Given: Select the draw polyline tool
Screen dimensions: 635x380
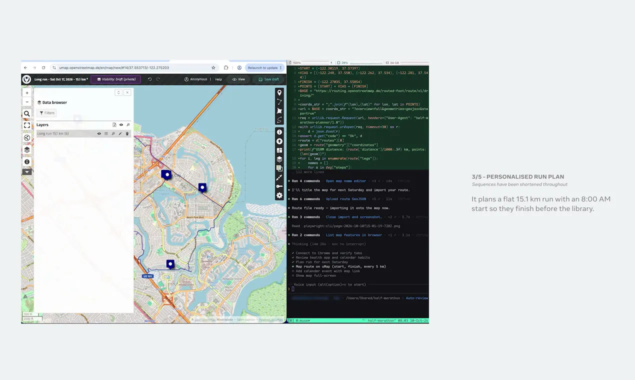Looking at the screenshot, I should 279,101.
